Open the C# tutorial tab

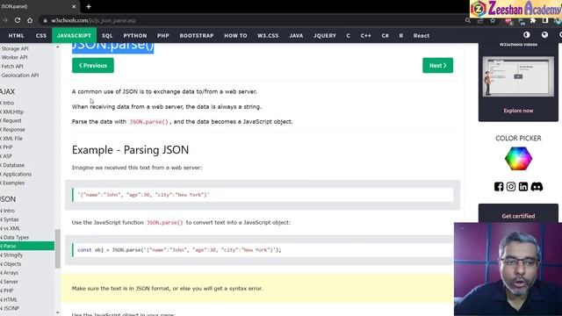pos(385,35)
